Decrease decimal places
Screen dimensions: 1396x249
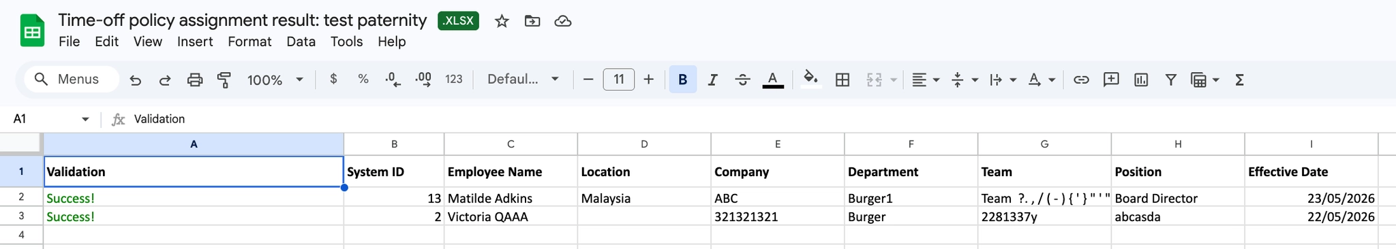coord(393,80)
